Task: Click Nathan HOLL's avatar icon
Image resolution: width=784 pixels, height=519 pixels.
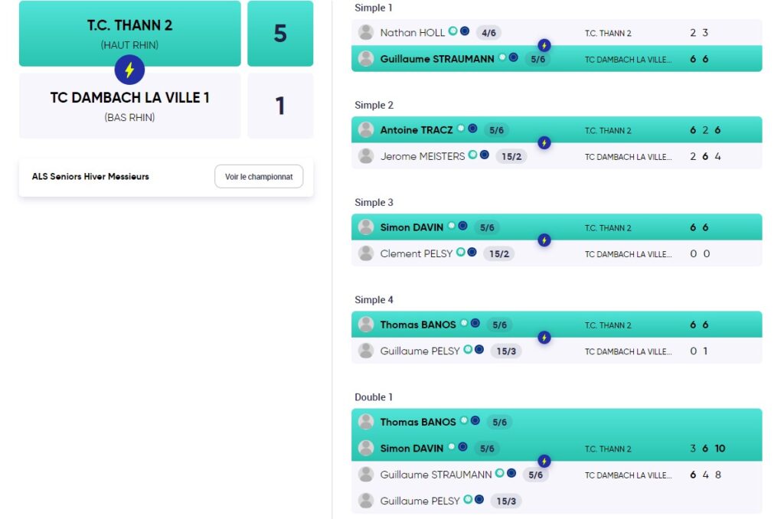Action: tap(366, 32)
